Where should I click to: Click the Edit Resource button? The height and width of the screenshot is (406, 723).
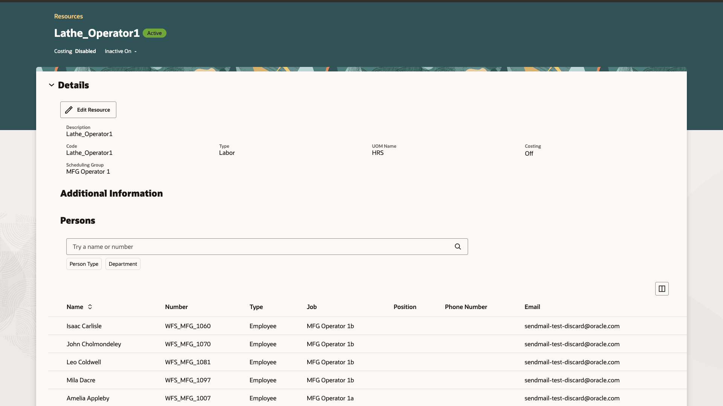pyautogui.click(x=88, y=109)
